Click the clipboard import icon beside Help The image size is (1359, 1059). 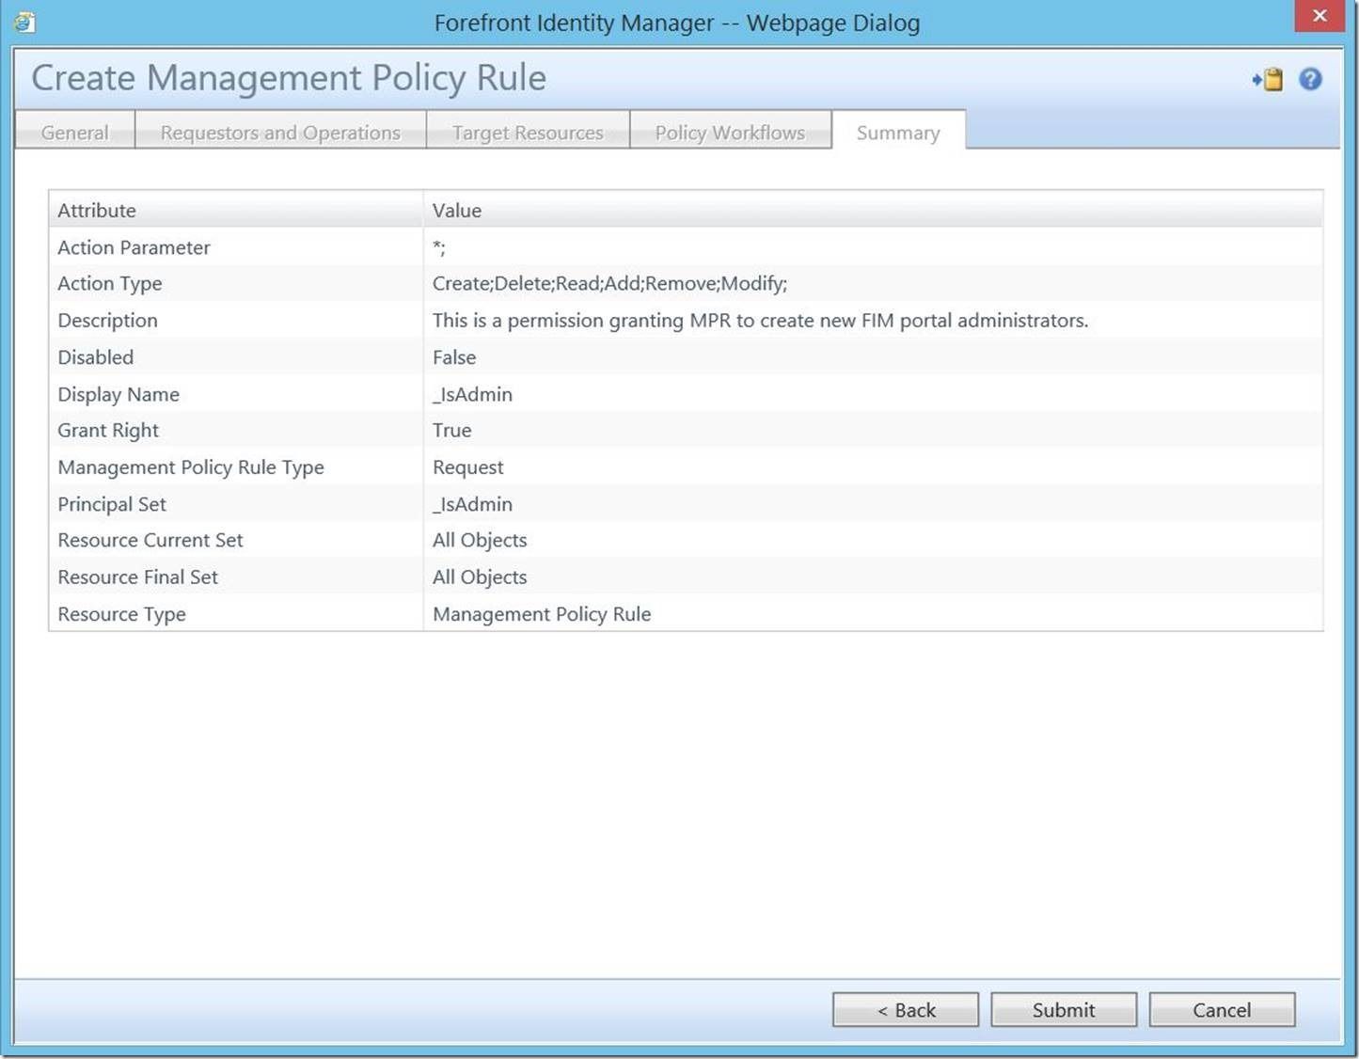[x=1268, y=79]
